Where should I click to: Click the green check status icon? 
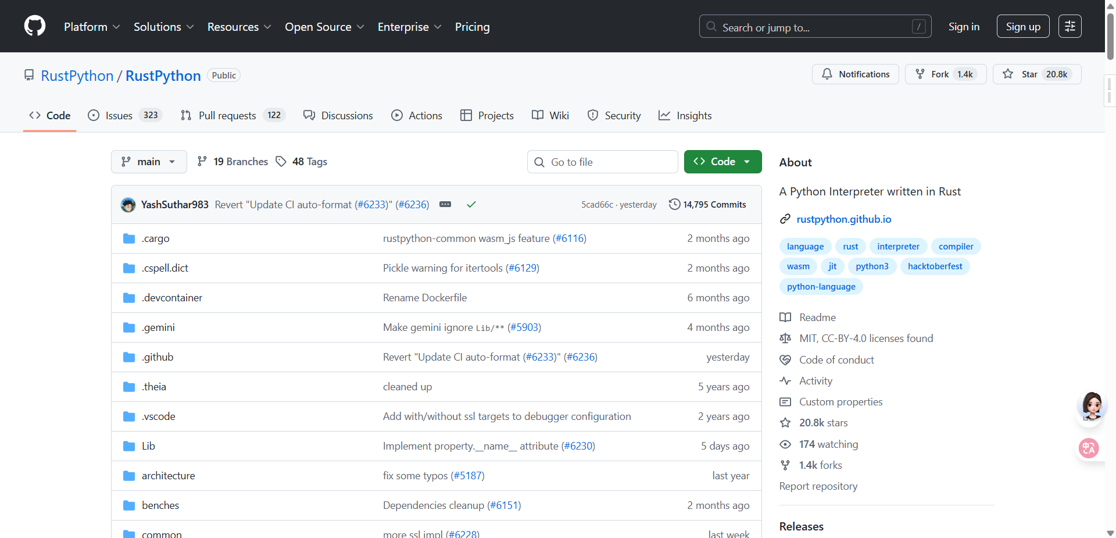471,204
